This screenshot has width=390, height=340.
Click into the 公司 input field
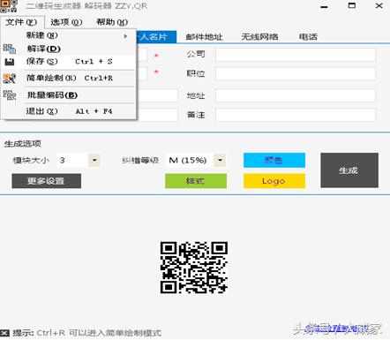pyautogui.click(x=296, y=55)
